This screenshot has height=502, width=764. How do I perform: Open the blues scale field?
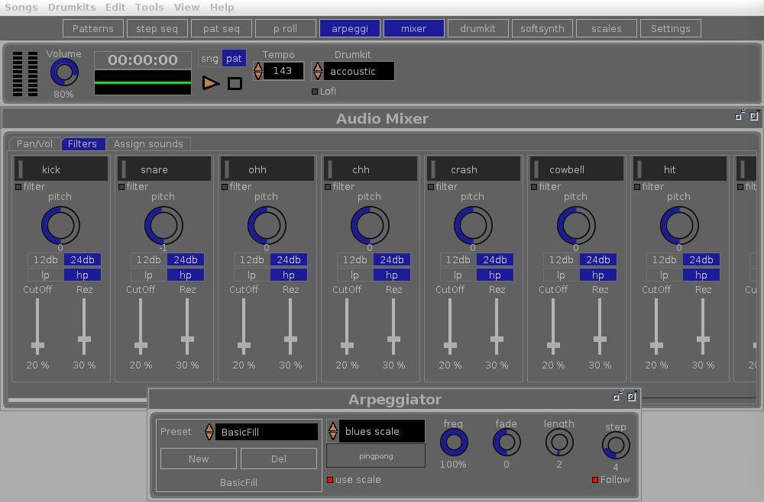tap(382, 432)
